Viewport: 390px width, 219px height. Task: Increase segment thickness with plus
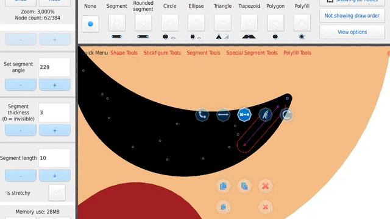point(55,130)
